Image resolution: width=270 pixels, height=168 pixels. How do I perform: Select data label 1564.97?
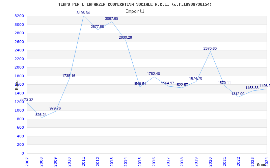(167, 83)
